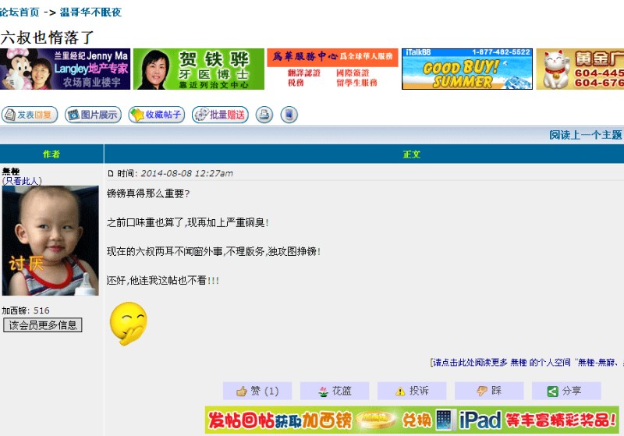Click the 发表回复 post reply button

pyautogui.click(x=30, y=115)
